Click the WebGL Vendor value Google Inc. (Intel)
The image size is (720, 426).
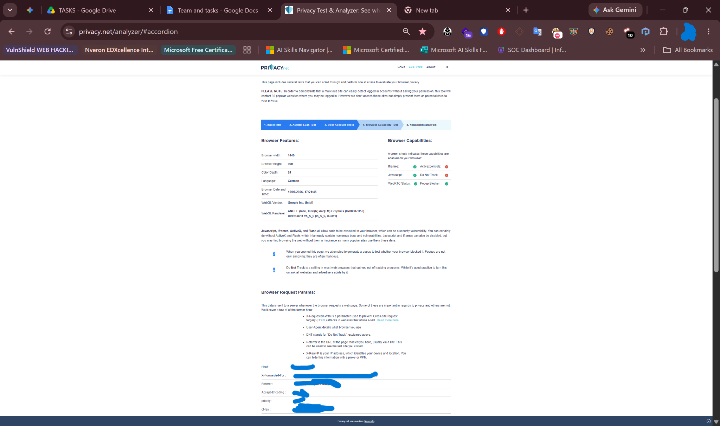tap(300, 203)
